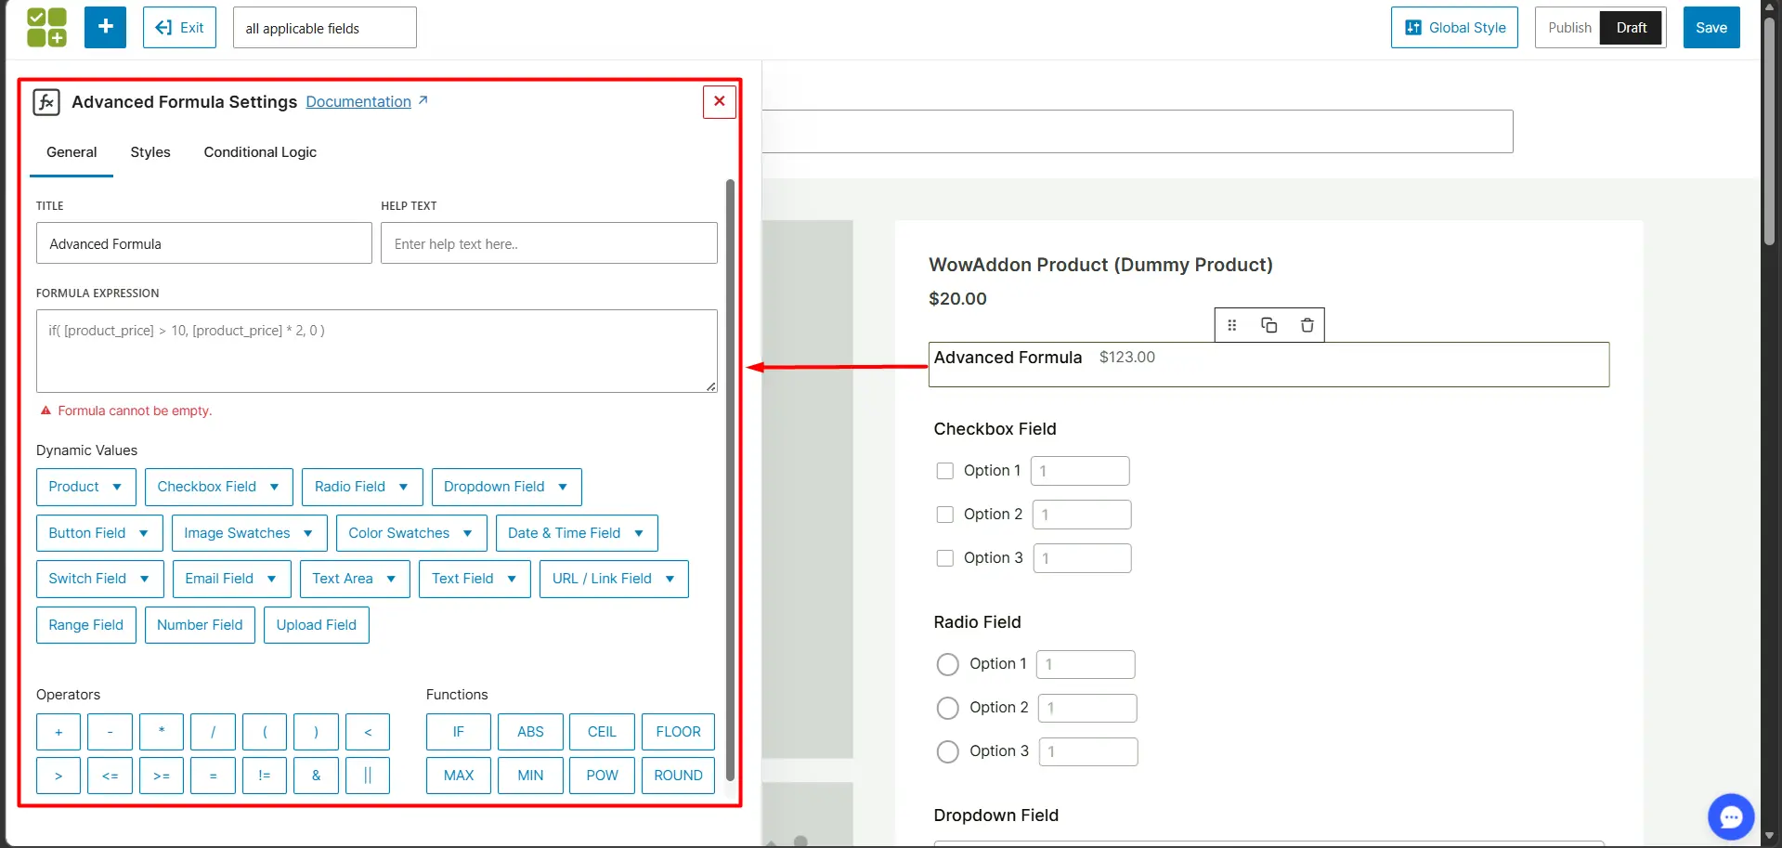Delete the Advanced Formula field via trash icon
The image size is (1782, 848).
pos(1307,325)
